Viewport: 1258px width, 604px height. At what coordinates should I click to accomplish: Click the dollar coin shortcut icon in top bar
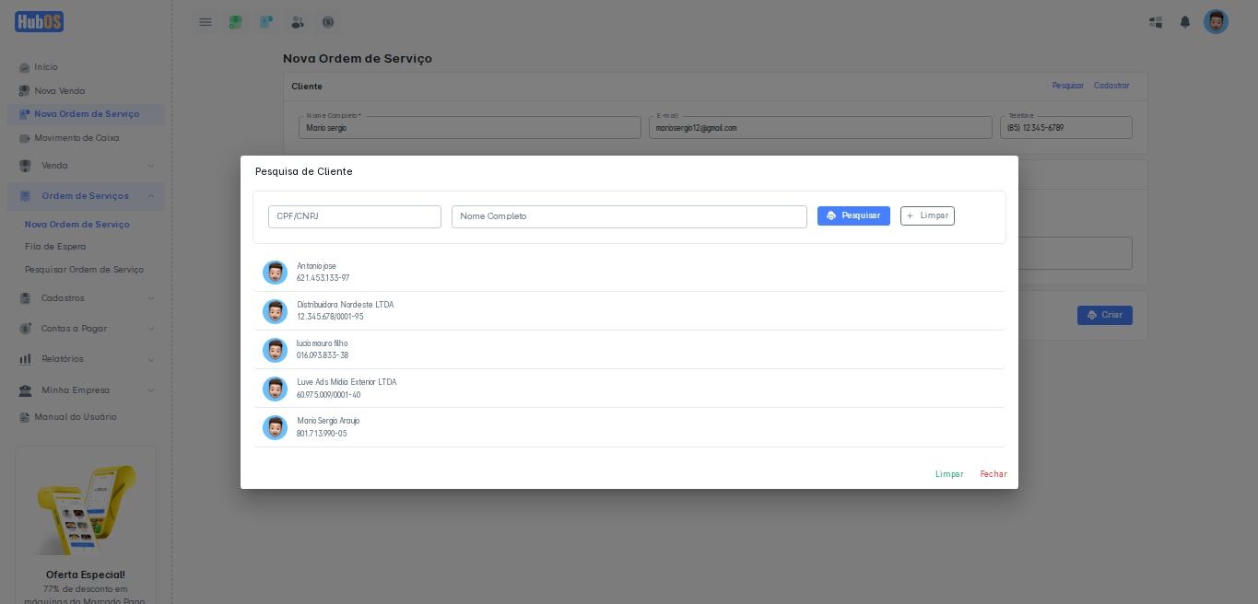(x=328, y=22)
